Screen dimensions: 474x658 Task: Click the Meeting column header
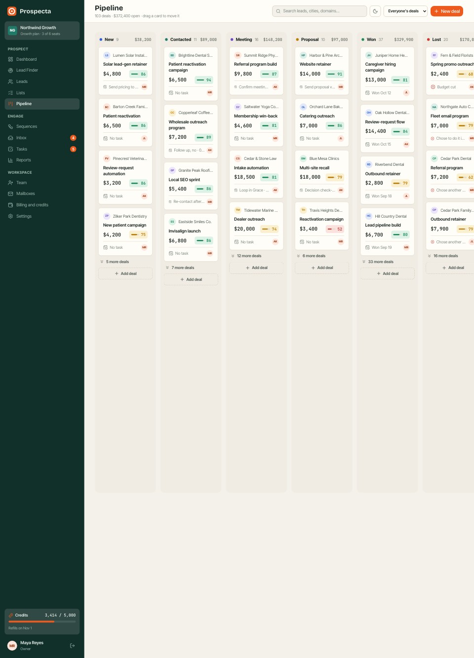256,39
